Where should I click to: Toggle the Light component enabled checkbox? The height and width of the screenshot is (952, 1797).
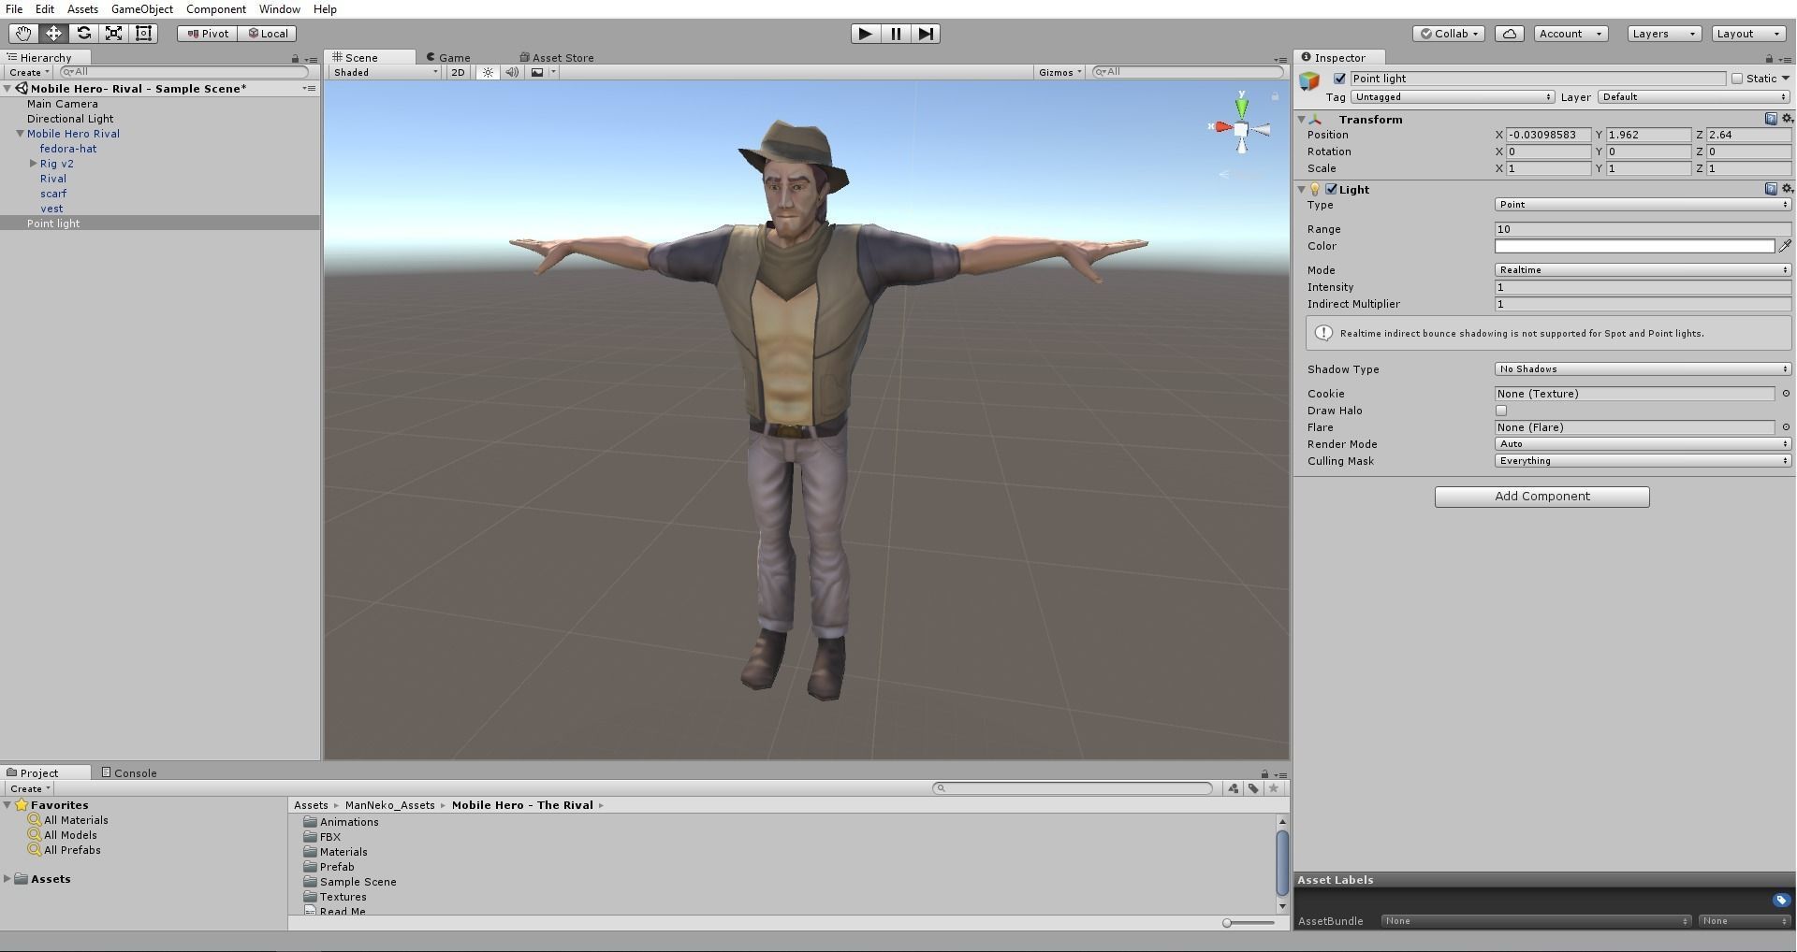1331,189
